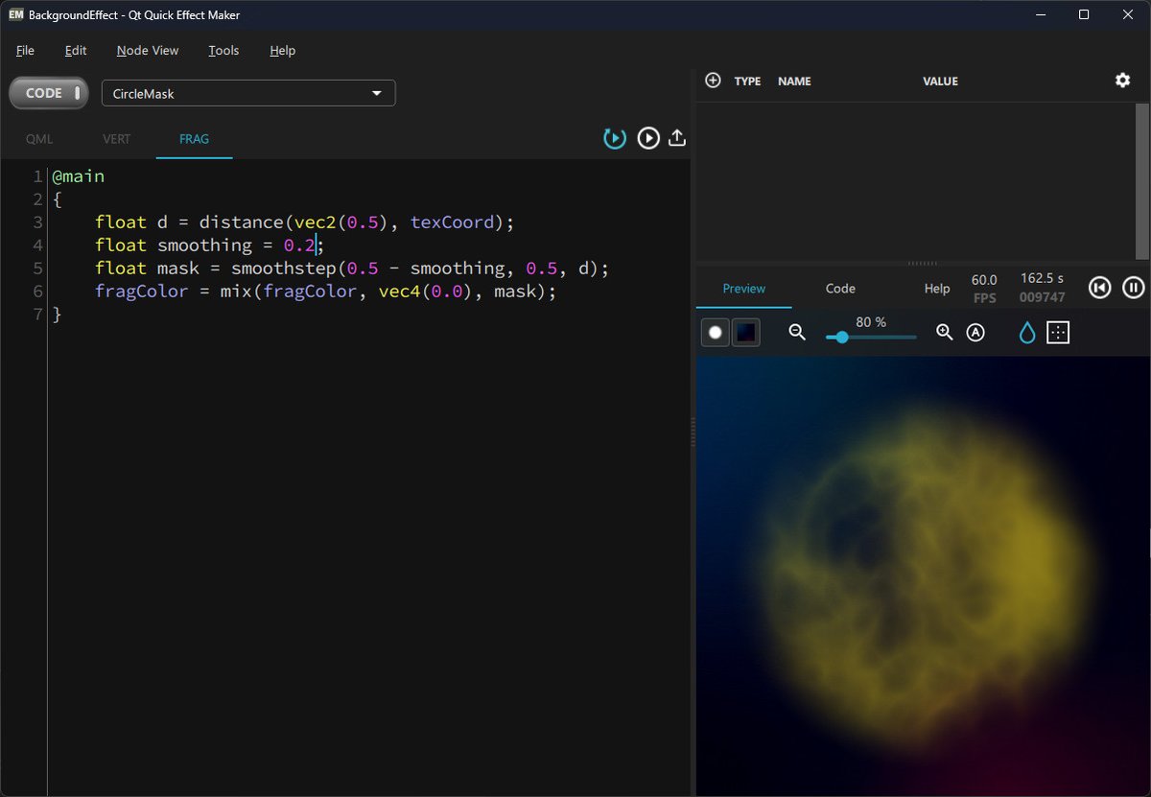Viewport: 1151px width, 797px height.
Task: Toggle the CODE switch button
Action: tap(49, 93)
